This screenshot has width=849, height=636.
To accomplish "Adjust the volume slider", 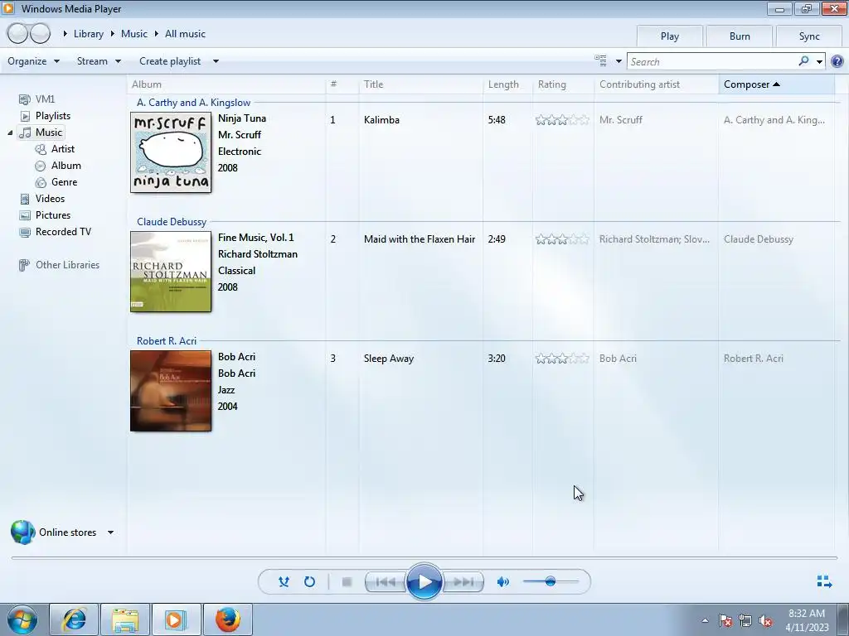I will (551, 581).
